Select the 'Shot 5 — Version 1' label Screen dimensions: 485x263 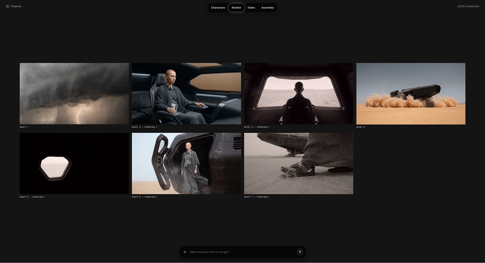(32, 197)
